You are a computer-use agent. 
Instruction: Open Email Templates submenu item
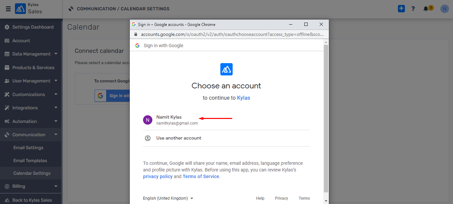(31, 160)
